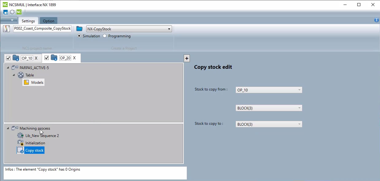Open the Settings tab
This screenshot has height=181, width=380.
point(28,21)
